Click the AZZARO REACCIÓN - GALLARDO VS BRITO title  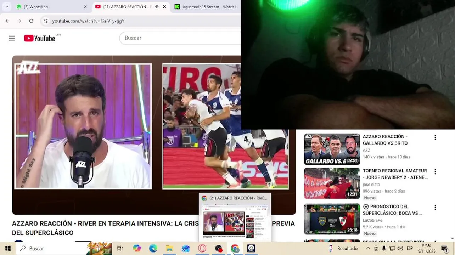click(x=385, y=140)
